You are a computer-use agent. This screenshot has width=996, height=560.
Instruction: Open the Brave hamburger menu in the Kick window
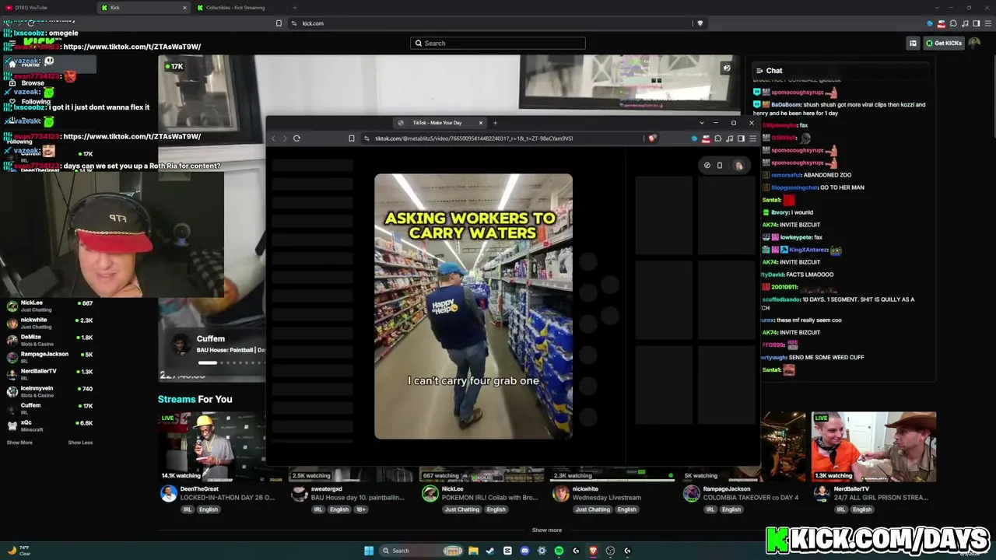pos(988,23)
